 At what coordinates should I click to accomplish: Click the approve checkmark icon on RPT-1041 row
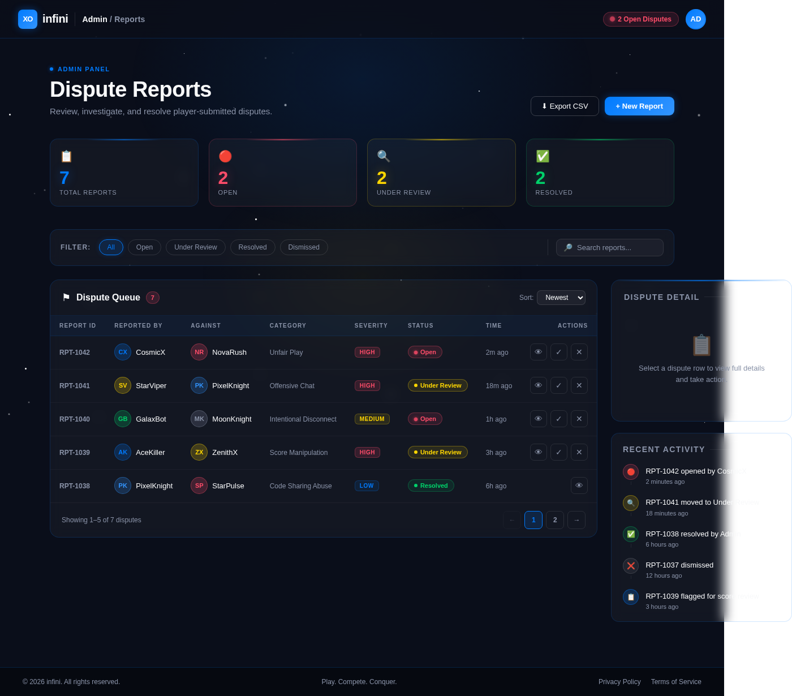[558, 385]
